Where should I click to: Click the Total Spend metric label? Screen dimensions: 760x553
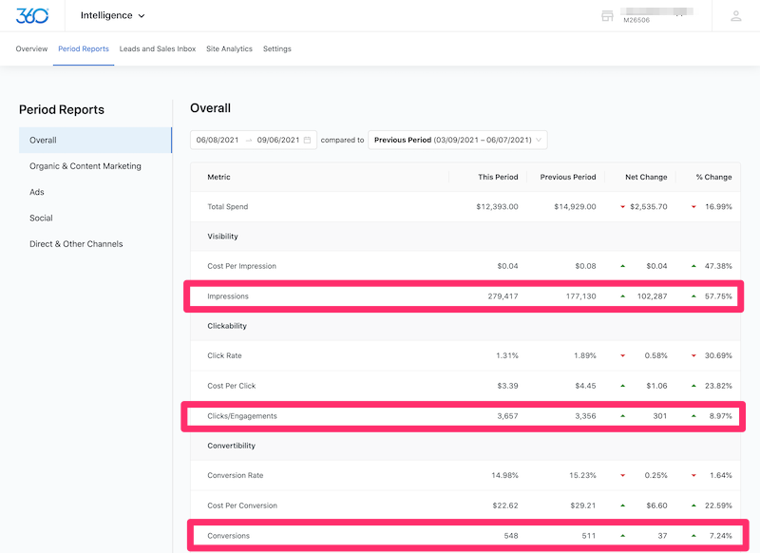point(228,206)
